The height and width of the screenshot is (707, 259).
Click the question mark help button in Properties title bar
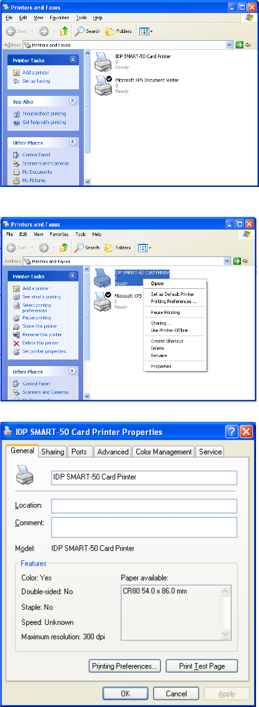coord(233,431)
